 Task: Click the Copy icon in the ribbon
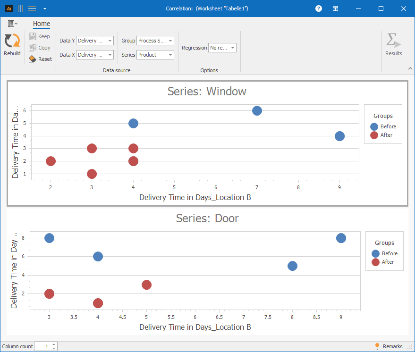[x=33, y=48]
